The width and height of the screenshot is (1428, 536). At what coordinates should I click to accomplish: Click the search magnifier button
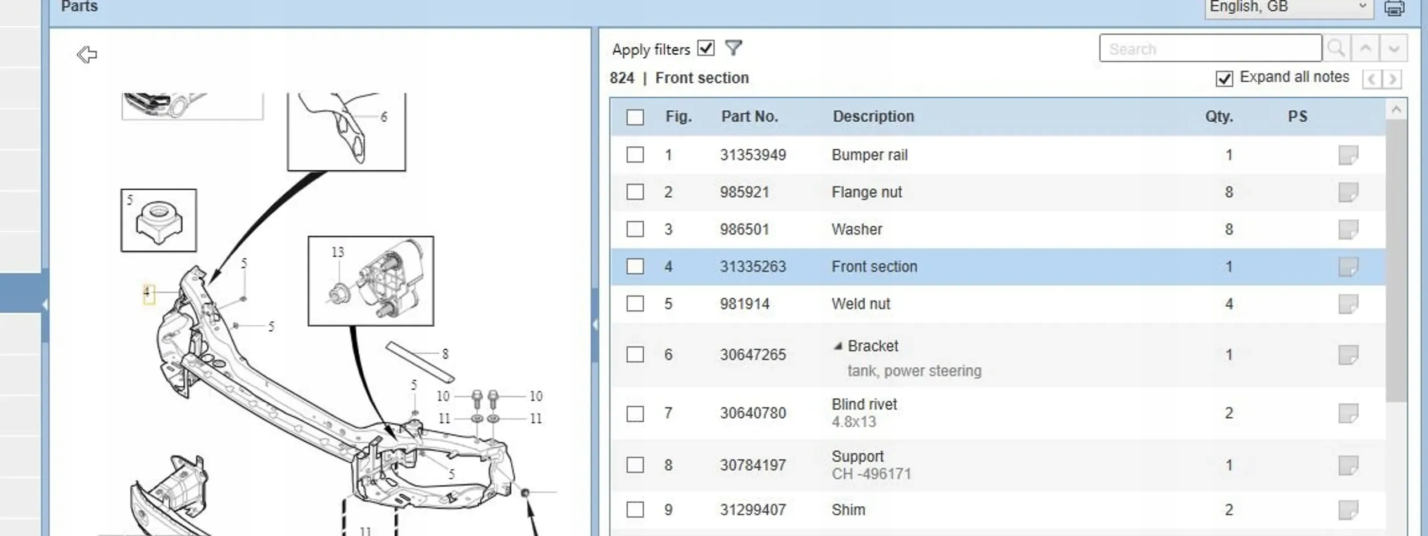point(1336,49)
